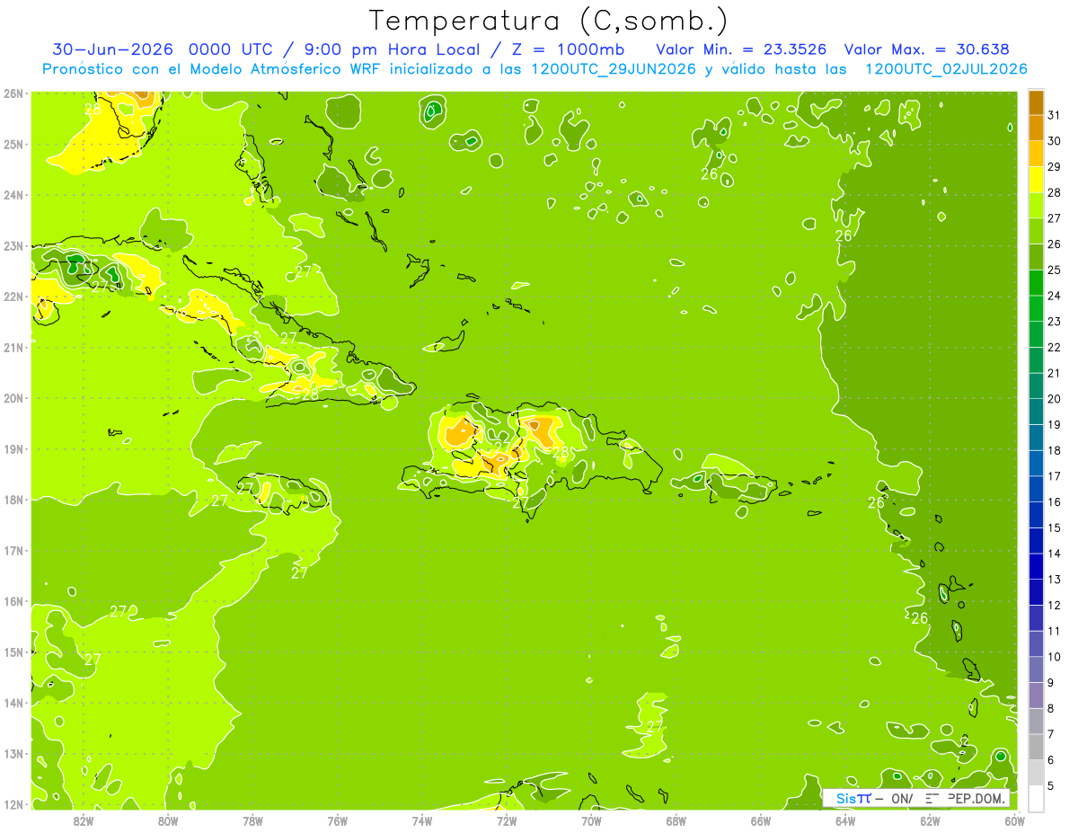Click the gray 7 legend swatch

point(1036,747)
